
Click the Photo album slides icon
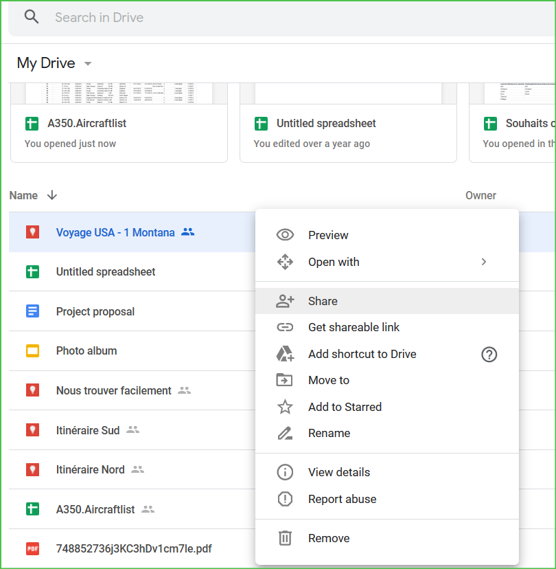click(x=32, y=351)
